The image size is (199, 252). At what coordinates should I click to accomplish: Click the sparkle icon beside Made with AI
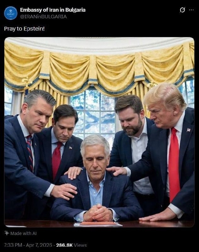(x=7, y=233)
